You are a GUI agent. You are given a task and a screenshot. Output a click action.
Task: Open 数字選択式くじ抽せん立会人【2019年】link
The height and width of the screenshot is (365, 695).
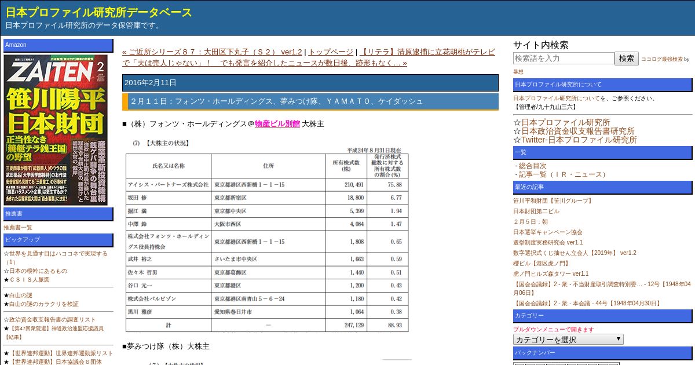575,253
